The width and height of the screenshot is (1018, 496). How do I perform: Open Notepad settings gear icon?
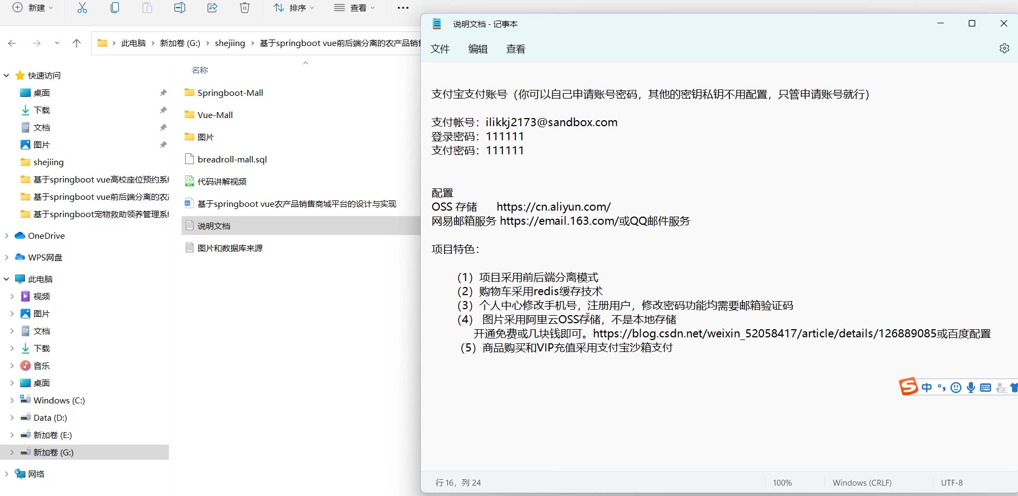point(1004,48)
